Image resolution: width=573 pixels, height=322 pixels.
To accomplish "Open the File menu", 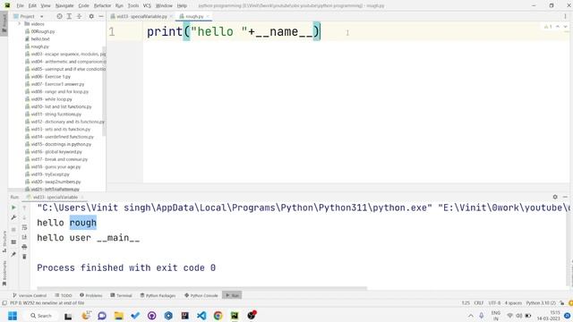I will click(x=20, y=6).
